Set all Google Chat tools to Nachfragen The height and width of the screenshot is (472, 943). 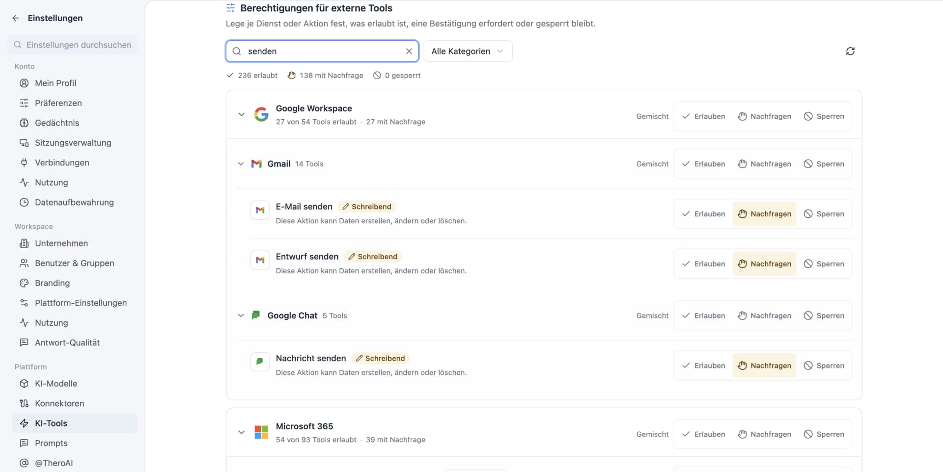[x=764, y=315]
